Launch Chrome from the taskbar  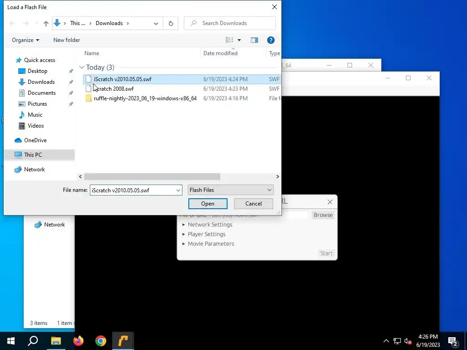101,341
